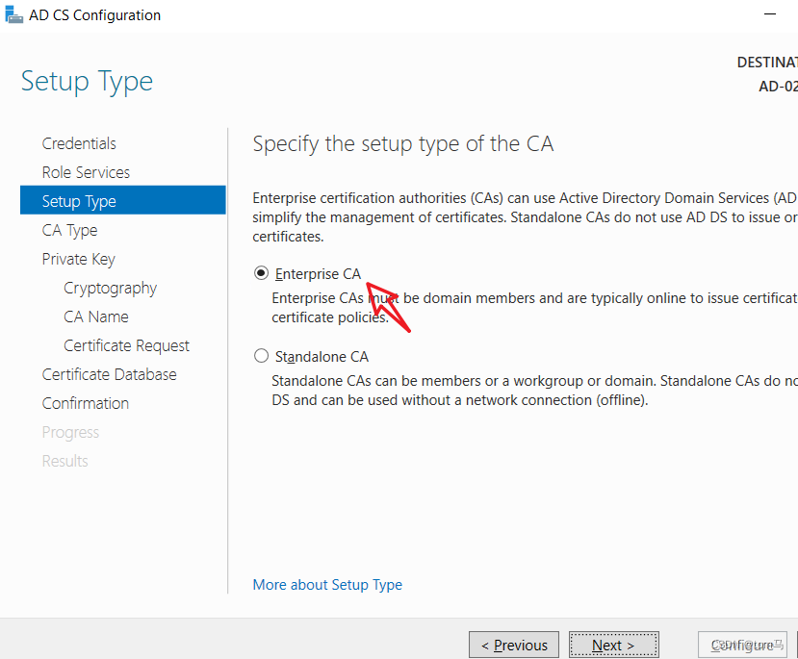Image resolution: width=798 pixels, height=659 pixels.
Task: Click the Previous button
Action: point(514,645)
